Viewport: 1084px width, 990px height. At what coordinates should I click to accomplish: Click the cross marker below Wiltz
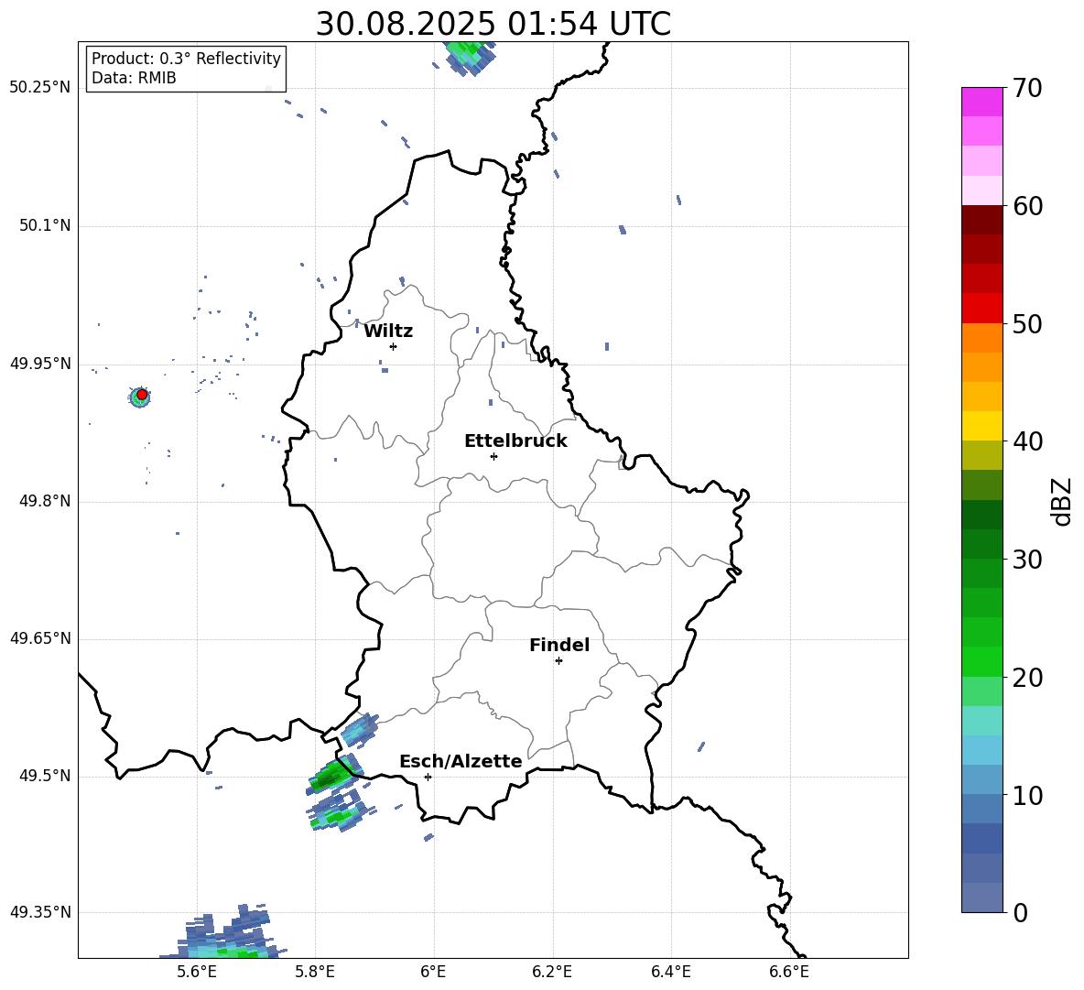tap(393, 346)
